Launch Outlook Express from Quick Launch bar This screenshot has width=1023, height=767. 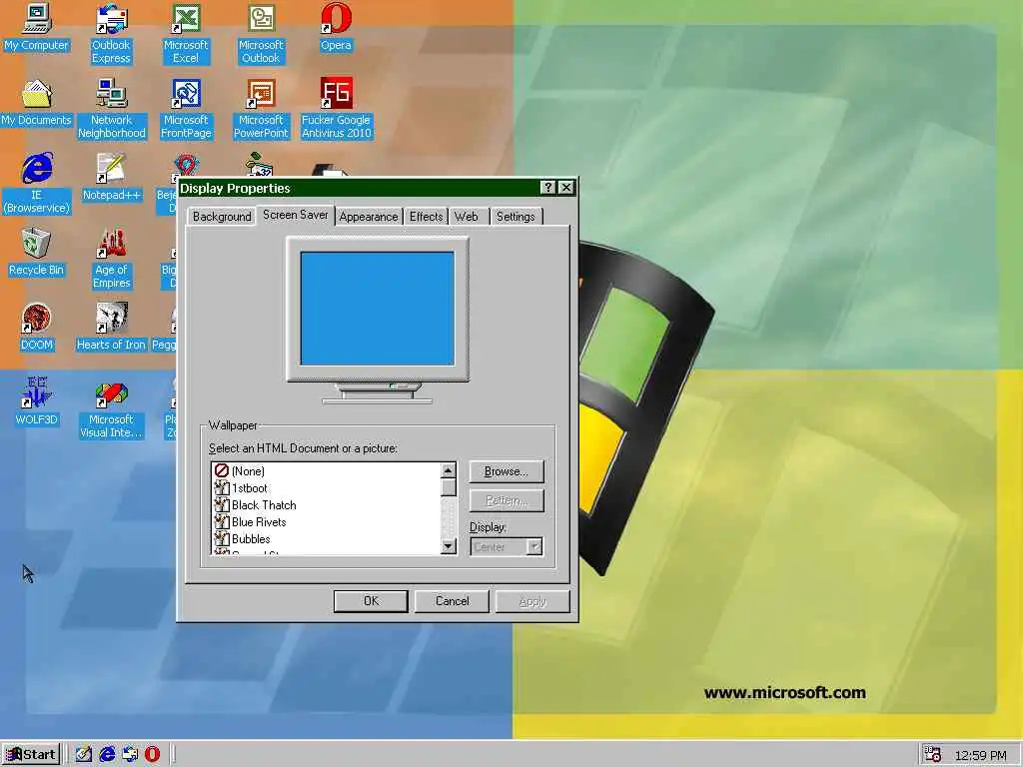(130, 754)
